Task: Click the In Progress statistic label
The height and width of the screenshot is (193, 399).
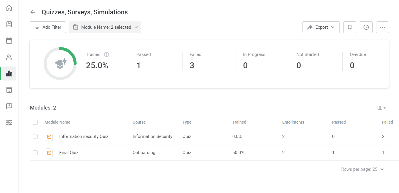Action: (254, 54)
